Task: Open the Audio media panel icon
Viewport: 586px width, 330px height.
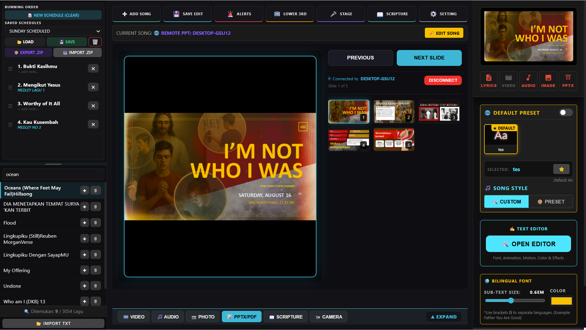Action: point(528,81)
